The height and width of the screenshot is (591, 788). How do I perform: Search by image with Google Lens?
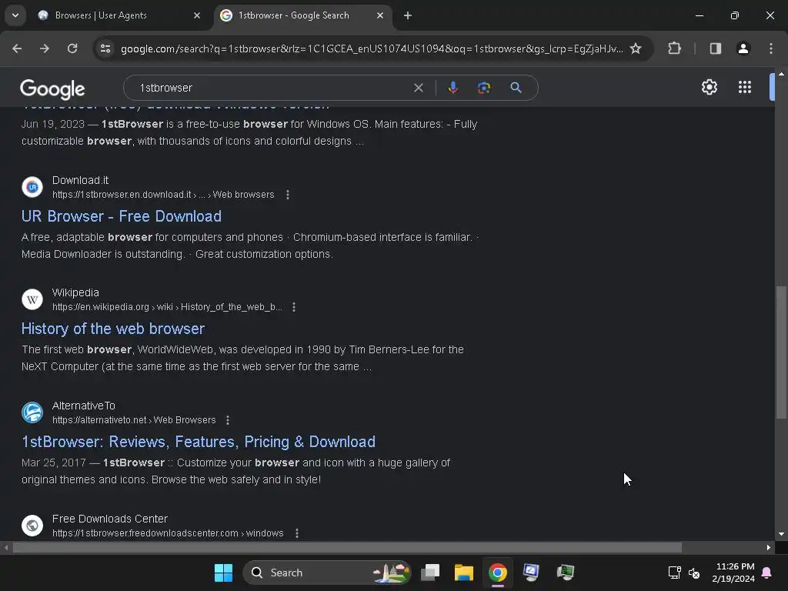(x=484, y=88)
